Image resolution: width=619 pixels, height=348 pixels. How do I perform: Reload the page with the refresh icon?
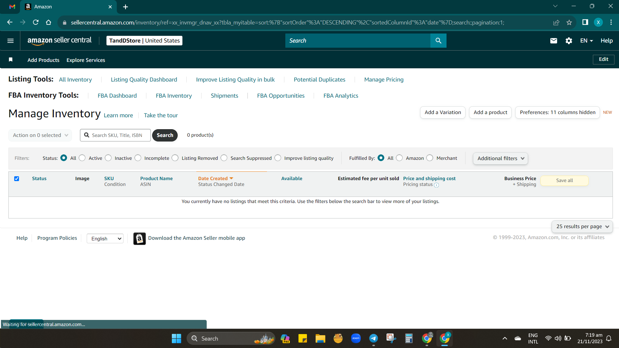click(x=36, y=22)
